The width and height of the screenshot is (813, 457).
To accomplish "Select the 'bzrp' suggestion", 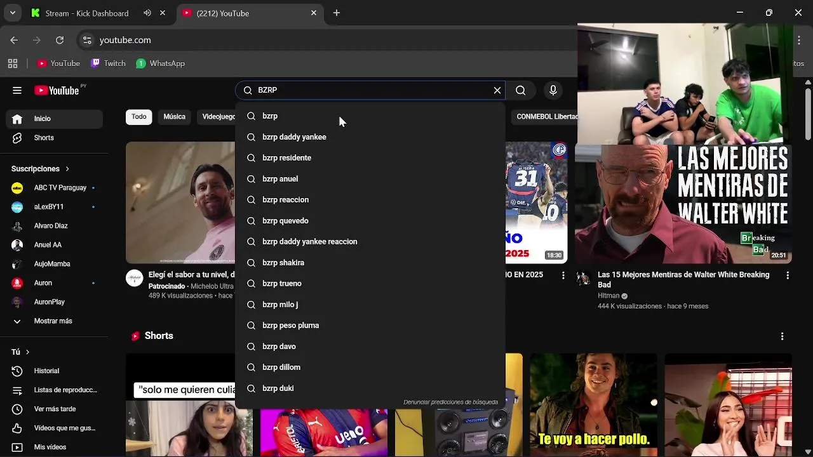I will [x=370, y=116].
